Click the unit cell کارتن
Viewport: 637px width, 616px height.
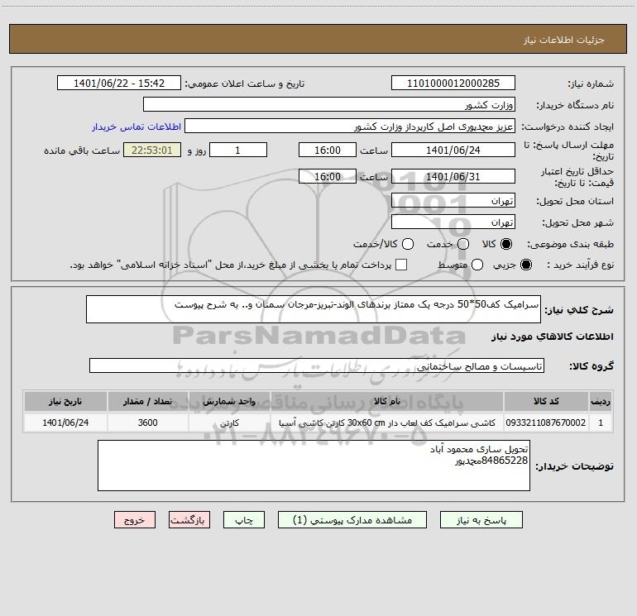[229, 423]
